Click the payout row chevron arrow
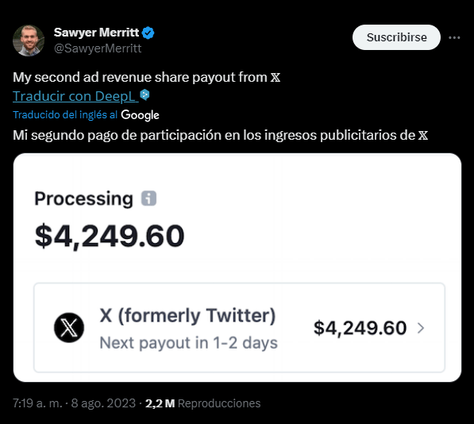Image resolution: width=474 pixels, height=424 pixels. pos(421,328)
